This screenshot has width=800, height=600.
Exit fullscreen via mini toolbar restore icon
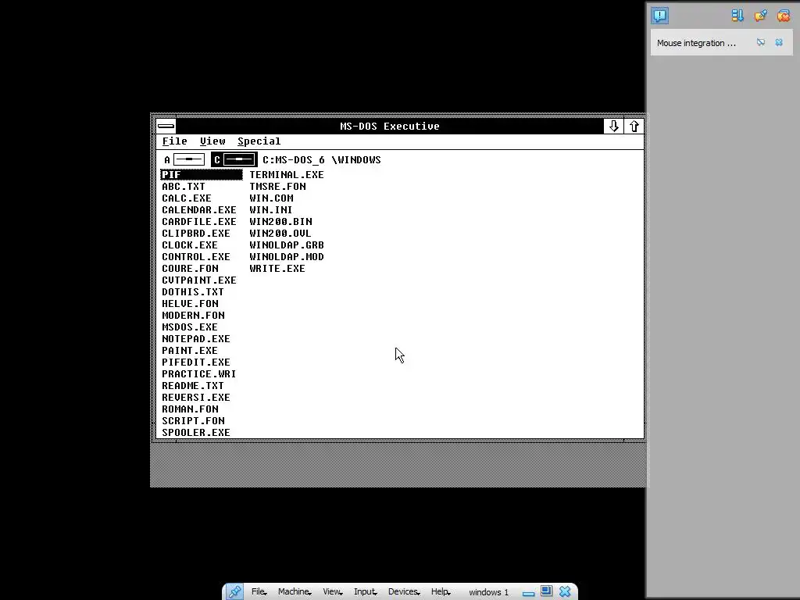[546, 591]
